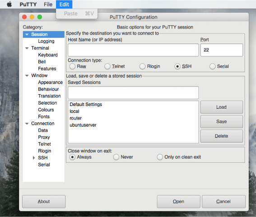The height and width of the screenshot is (217, 256).
Task: Close the PuTTY Configuration window
Action: click(24, 17)
